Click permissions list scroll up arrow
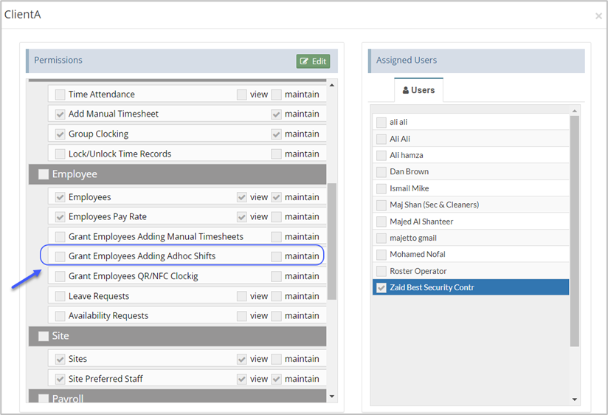Image resolution: width=608 pixels, height=415 pixels. click(332, 85)
